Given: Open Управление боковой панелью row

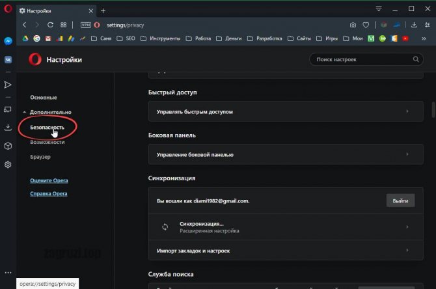Looking at the screenshot, I should pos(286,154).
